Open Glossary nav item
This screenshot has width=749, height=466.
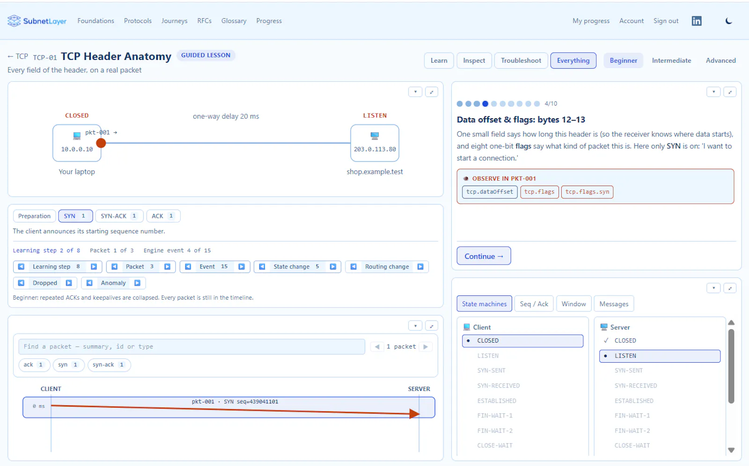coord(234,21)
